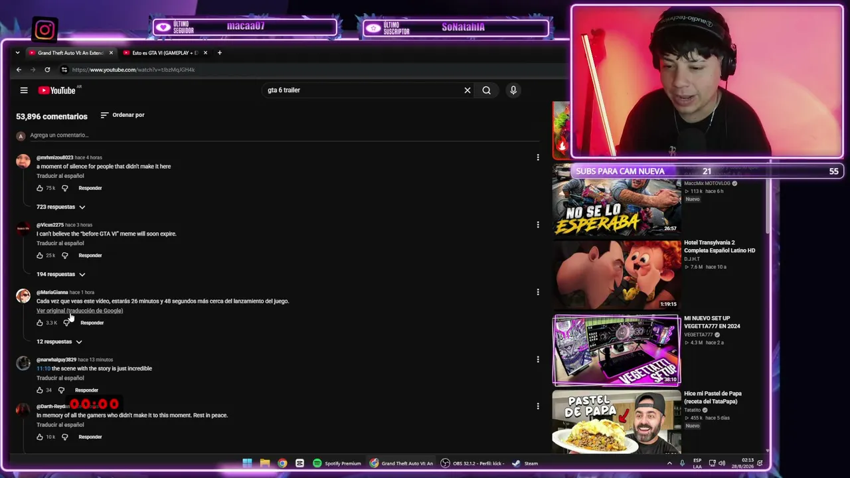Screen dimensions: 850x478
Task: Open Hotel Transylvania 2 video thumbnail
Action: point(617,274)
